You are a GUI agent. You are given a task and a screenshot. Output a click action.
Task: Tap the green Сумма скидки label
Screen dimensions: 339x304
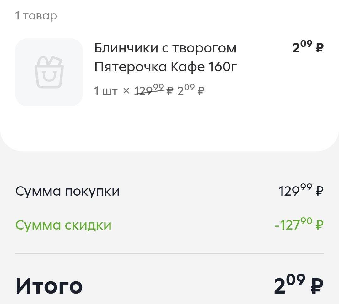tap(63, 225)
